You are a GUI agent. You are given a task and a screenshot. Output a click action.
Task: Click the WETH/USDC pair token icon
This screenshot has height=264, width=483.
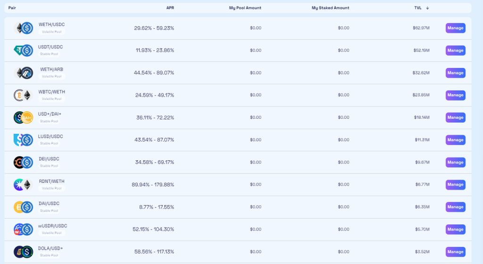coord(23,28)
